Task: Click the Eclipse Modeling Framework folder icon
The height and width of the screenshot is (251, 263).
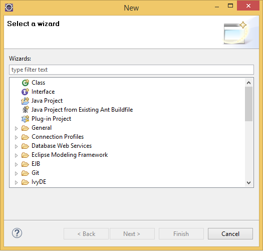Action: (x=25, y=155)
